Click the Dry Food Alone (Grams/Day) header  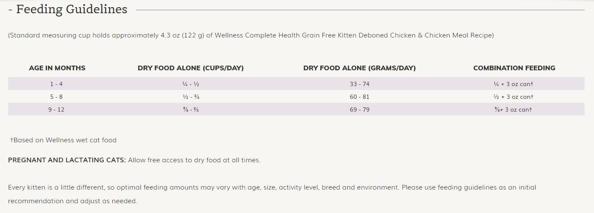click(x=360, y=68)
